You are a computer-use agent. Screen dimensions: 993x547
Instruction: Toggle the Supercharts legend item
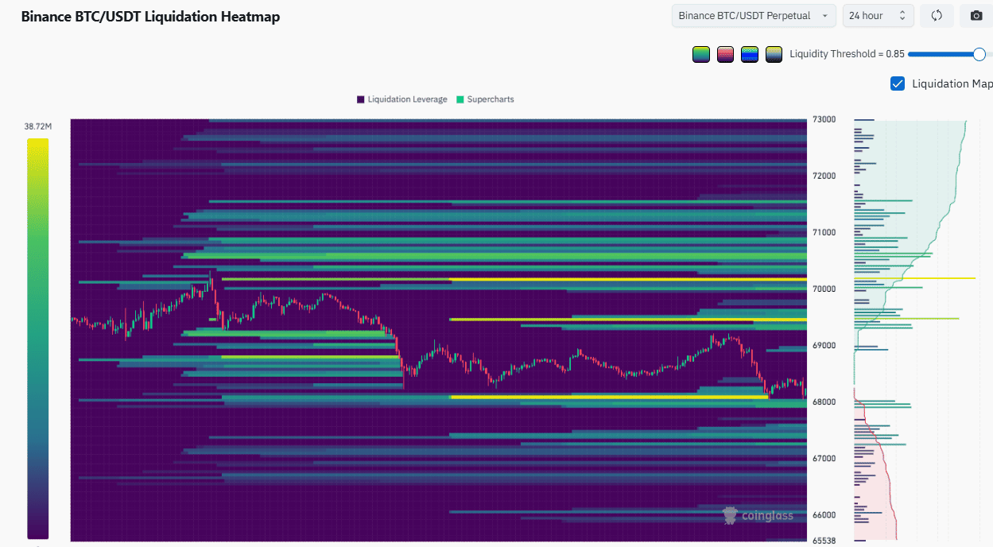pyautogui.click(x=484, y=99)
